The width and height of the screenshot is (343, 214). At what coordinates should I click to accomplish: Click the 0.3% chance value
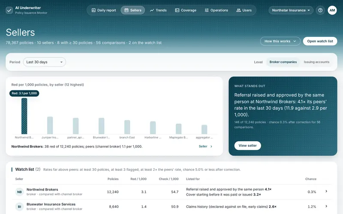(x=312, y=192)
